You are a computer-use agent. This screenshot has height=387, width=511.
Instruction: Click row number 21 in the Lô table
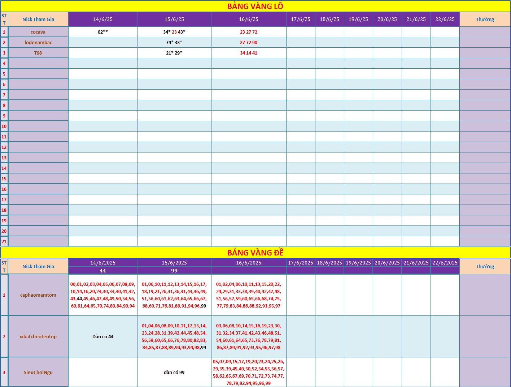point(4,241)
